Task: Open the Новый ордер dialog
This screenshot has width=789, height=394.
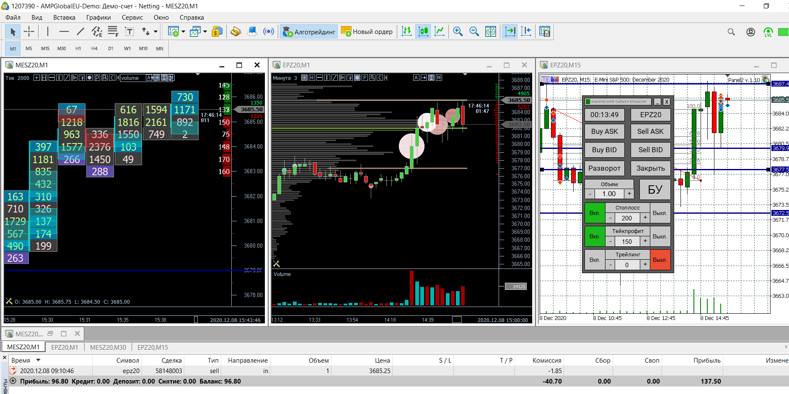Action: [x=367, y=31]
